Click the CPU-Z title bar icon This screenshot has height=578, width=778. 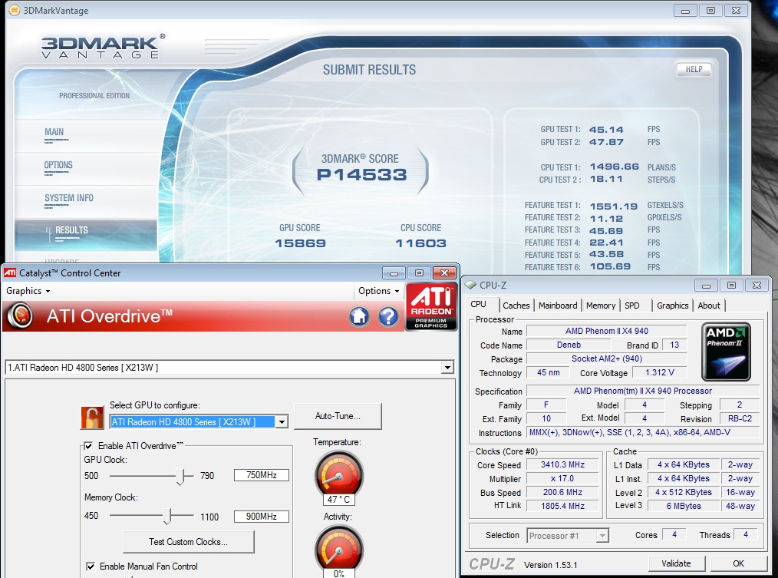click(x=470, y=285)
